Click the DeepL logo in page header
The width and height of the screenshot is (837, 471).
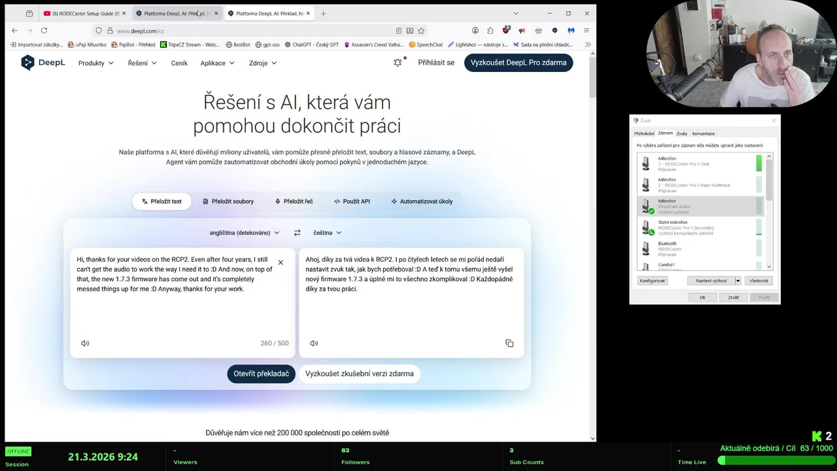click(43, 63)
